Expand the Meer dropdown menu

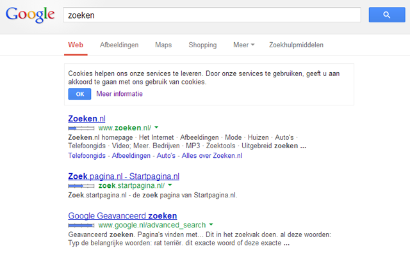[243, 45]
